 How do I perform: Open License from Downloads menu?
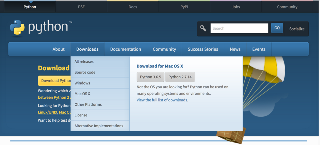100,115
